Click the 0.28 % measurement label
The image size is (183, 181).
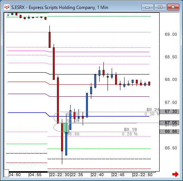tap(129, 134)
